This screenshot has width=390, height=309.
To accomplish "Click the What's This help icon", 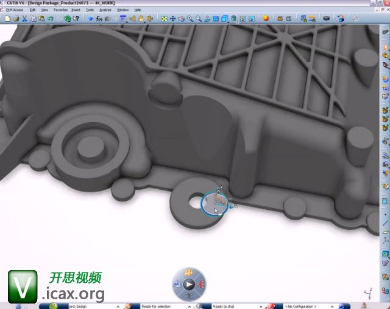I will 76,19.
